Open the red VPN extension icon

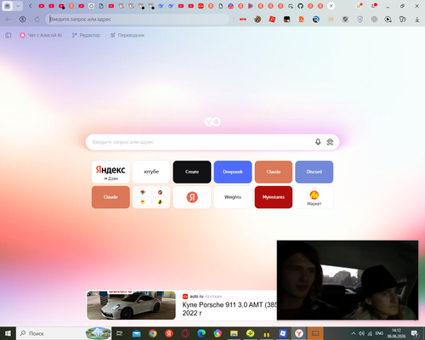(x=243, y=20)
